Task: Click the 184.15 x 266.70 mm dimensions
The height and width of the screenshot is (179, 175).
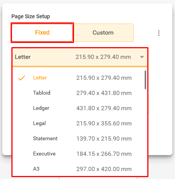Action: point(104,154)
